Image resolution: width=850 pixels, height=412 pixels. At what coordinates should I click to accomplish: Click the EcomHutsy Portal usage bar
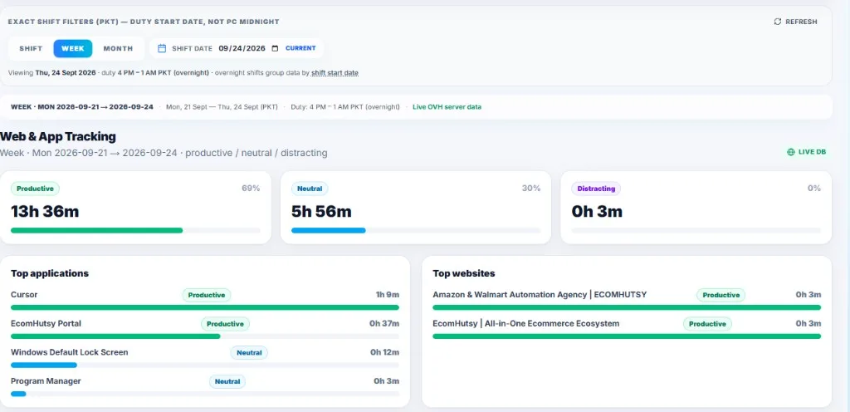[205, 336]
